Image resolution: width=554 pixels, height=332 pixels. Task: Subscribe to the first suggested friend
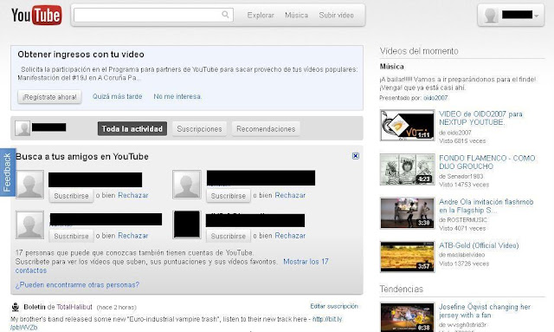(x=71, y=195)
